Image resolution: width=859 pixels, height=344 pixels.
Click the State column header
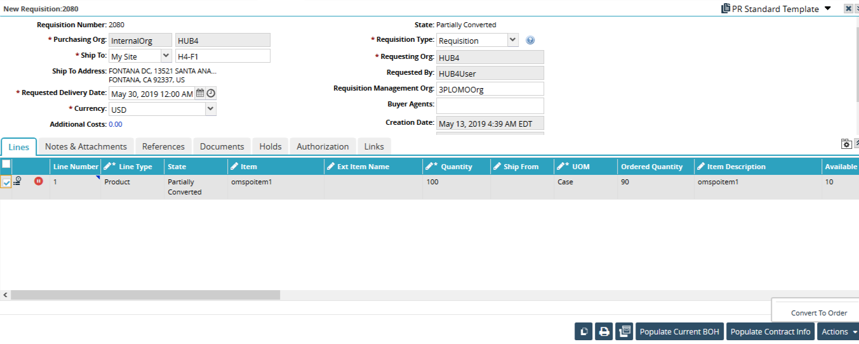tap(196, 167)
